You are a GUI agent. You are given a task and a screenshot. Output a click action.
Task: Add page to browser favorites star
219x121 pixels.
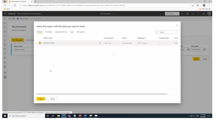[192, 6]
